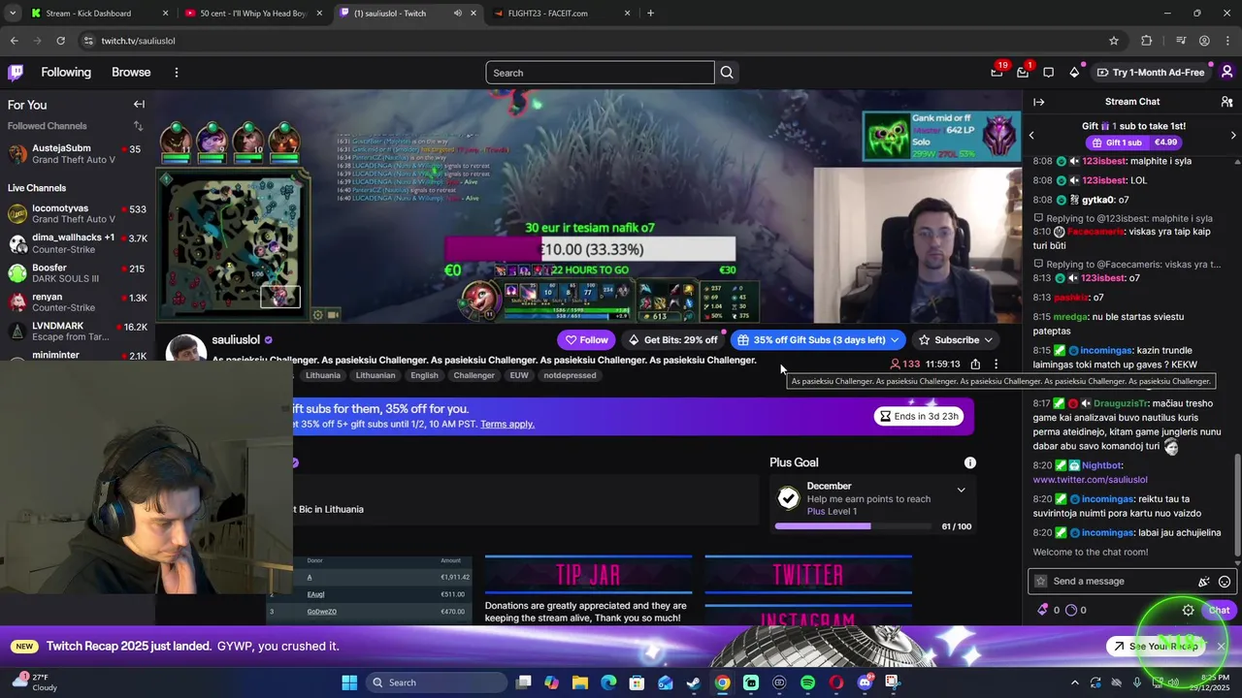
Task: Open the chat community users list icon
Action: (x=1226, y=102)
